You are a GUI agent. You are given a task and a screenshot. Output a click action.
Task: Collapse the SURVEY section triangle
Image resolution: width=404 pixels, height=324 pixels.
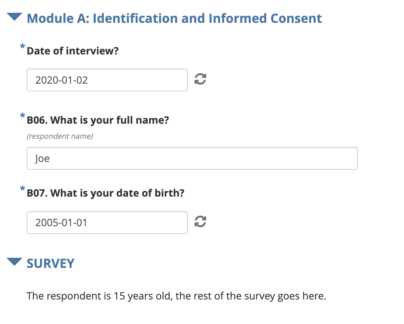[x=14, y=262]
